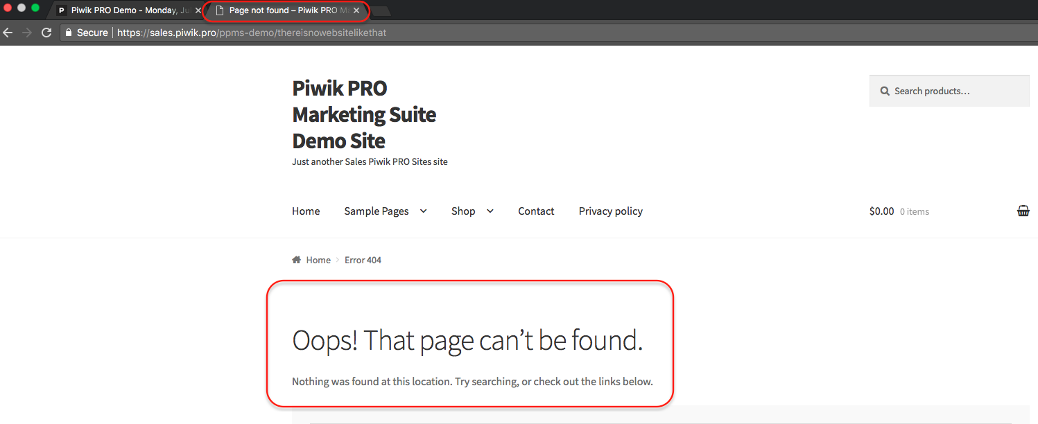Screen dimensions: 1038x424
Task: Focus the Search products field
Action: 949,91
